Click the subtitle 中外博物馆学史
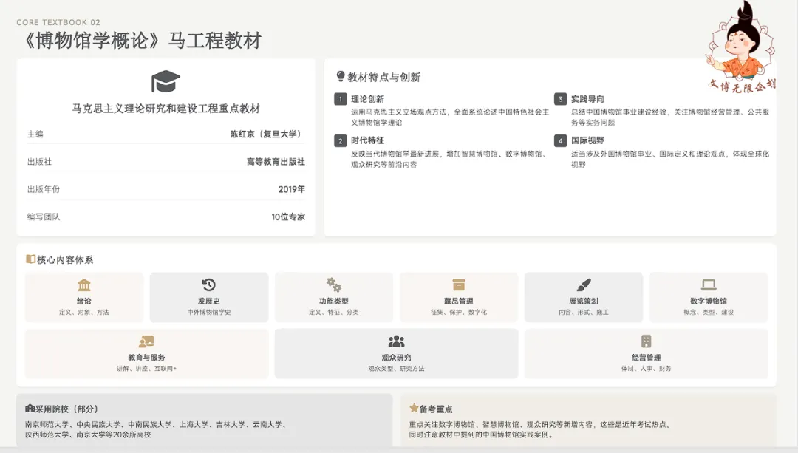This screenshot has height=453, width=798. (x=208, y=312)
